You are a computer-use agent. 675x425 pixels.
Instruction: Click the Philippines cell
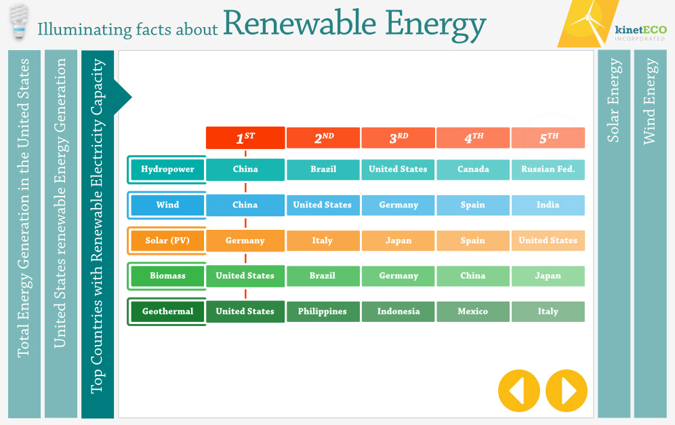(x=323, y=311)
